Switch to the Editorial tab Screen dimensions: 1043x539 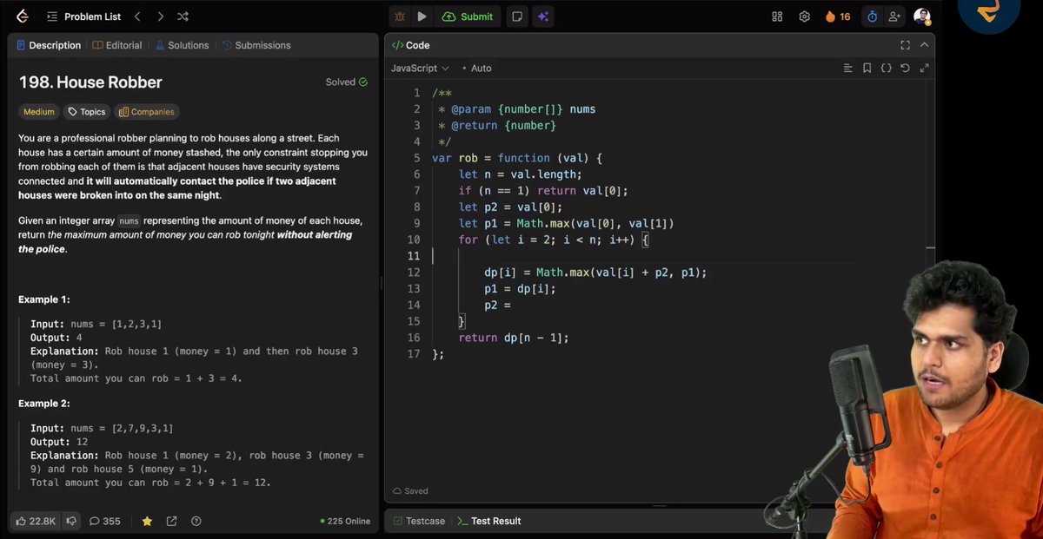pyautogui.click(x=117, y=45)
